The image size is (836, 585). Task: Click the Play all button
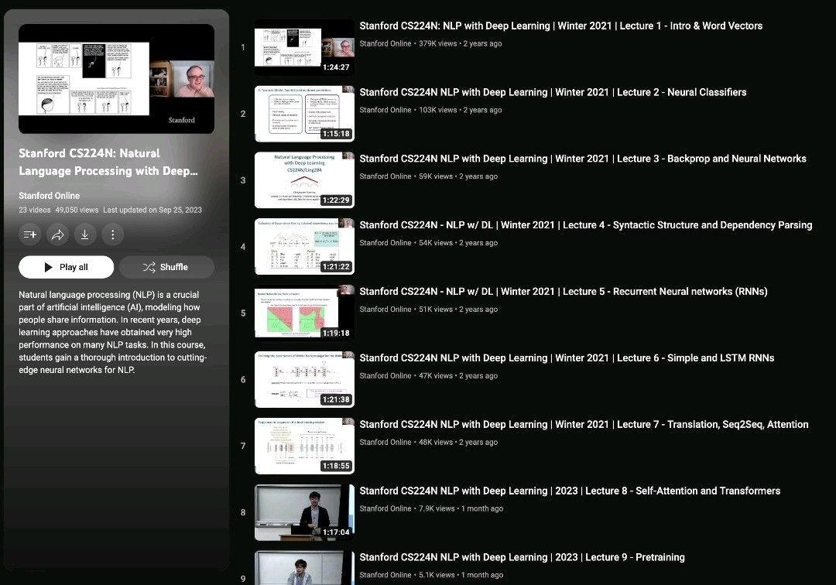66,267
